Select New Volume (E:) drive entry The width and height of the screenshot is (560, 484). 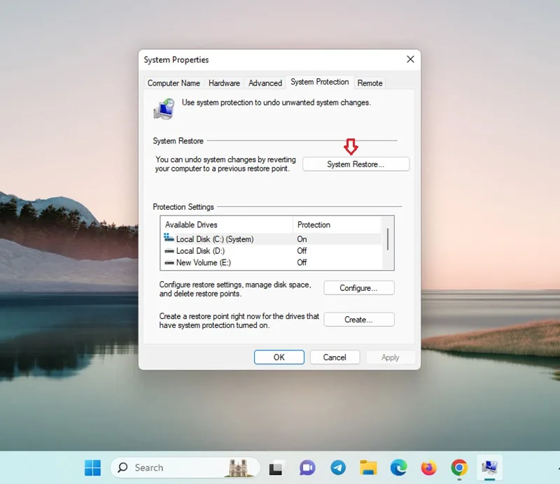point(271,263)
